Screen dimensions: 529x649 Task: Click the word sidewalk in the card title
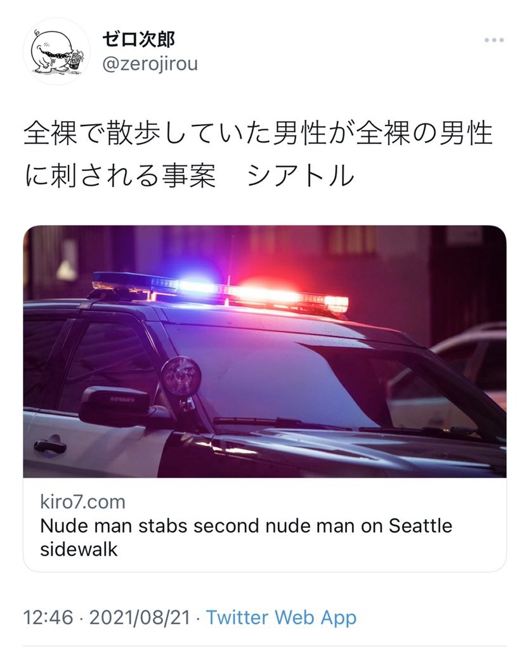[79, 549]
